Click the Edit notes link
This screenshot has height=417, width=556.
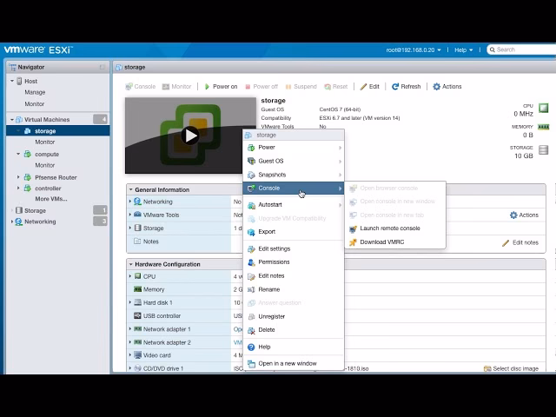520,242
